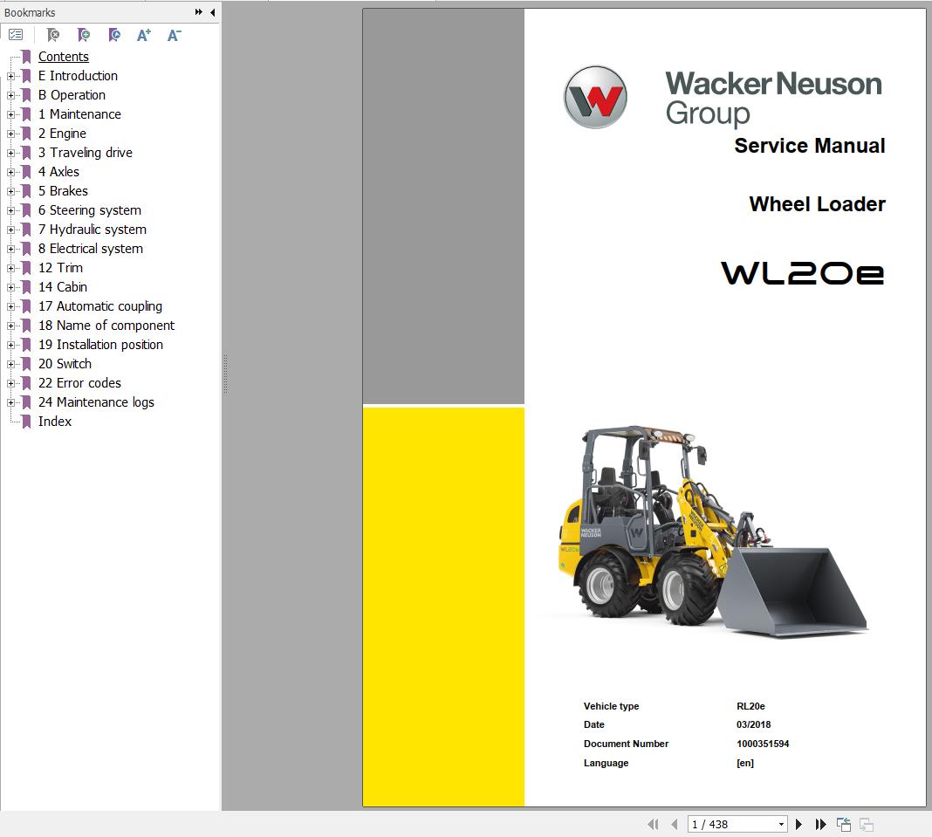Click the bookmark properties icon
The image size is (932, 837).
114,35
